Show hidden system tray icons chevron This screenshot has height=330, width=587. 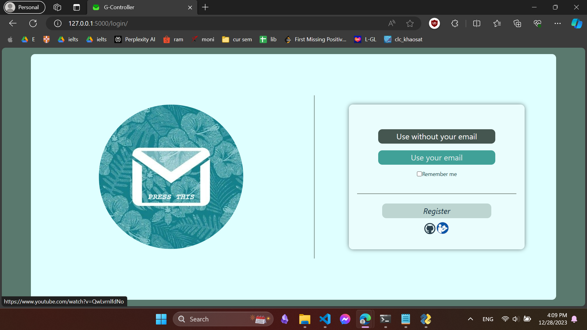point(470,319)
